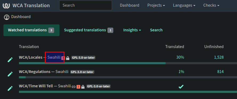Click the GPL-3.0-or-later badge for WCA/Locales
This screenshot has height=99, width=237.
pyautogui.click(x=83, y=58)
